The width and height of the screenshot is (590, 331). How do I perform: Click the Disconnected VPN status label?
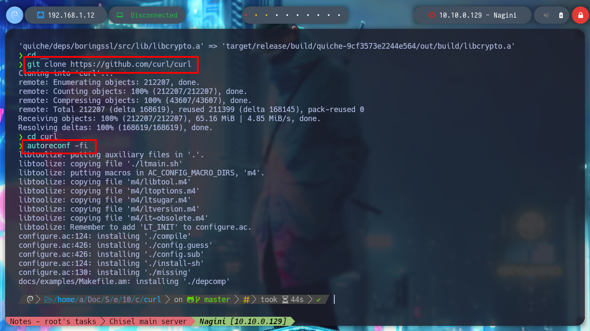(154, 15)
